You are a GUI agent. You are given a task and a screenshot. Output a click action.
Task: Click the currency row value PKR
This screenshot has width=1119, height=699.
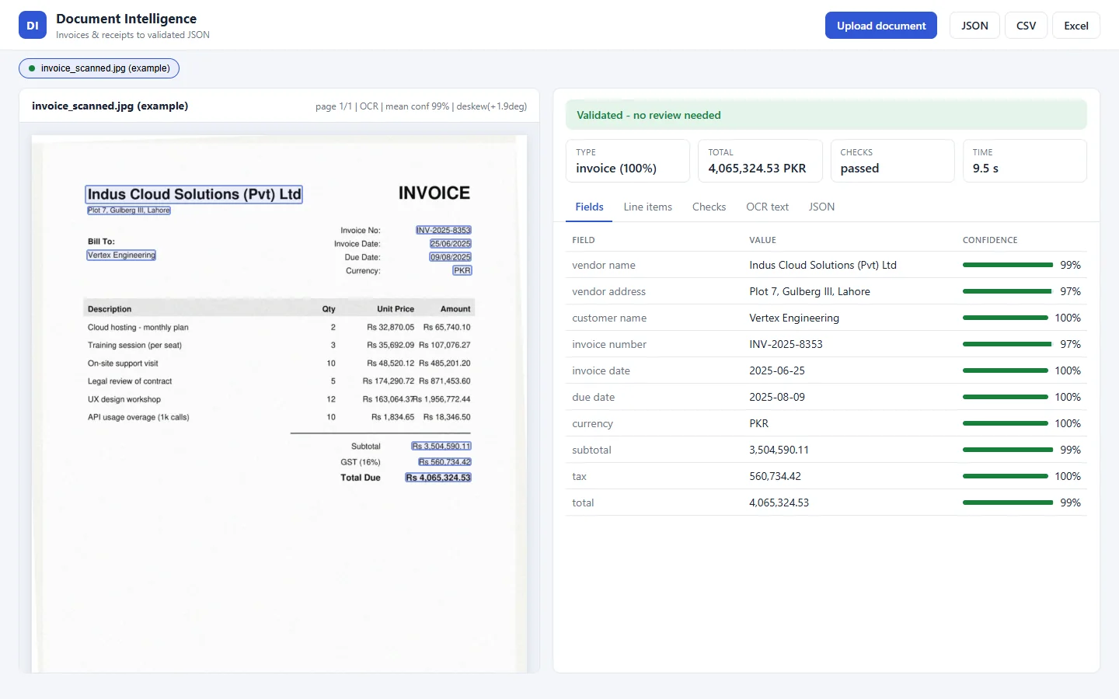pos(758,423)
